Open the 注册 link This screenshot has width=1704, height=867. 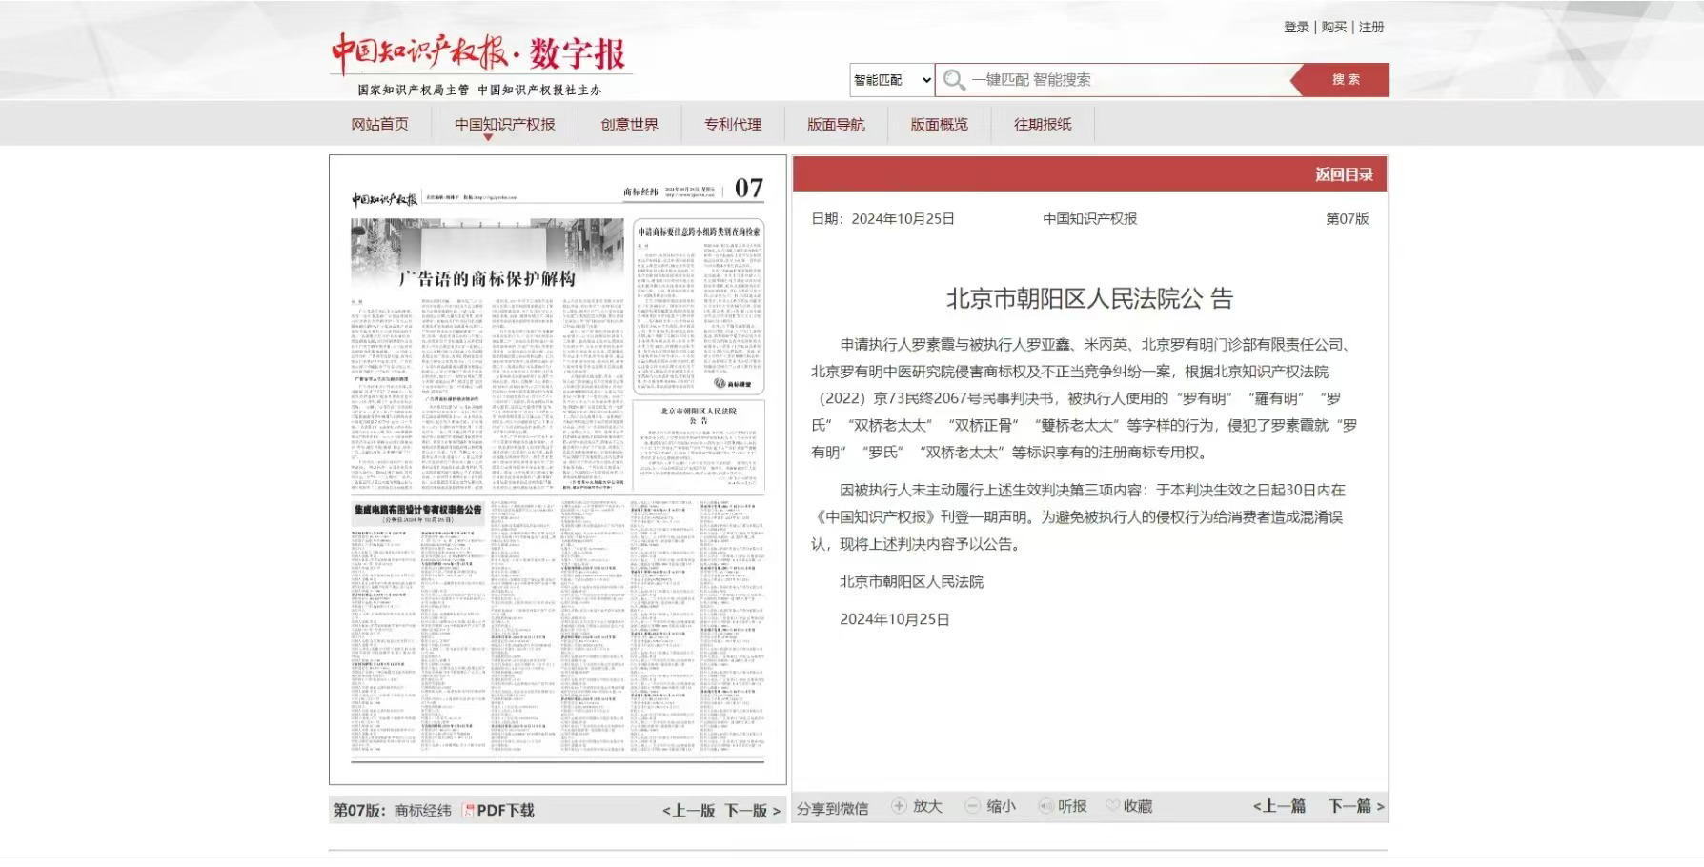point(1371,27)
